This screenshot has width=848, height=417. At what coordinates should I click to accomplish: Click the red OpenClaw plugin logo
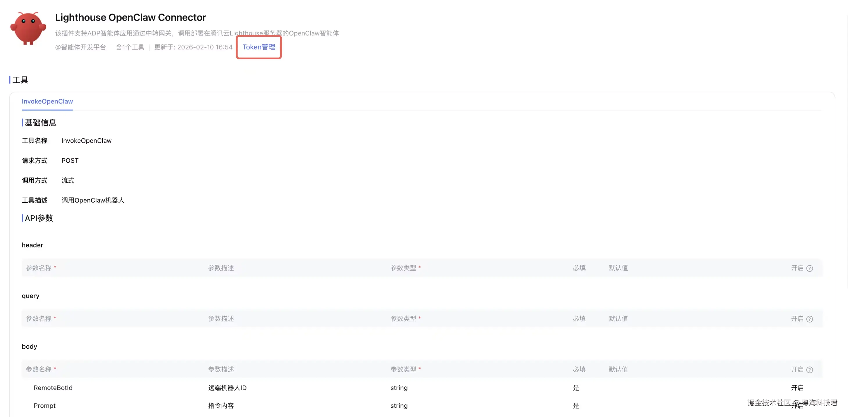click(x=28, y=28)
